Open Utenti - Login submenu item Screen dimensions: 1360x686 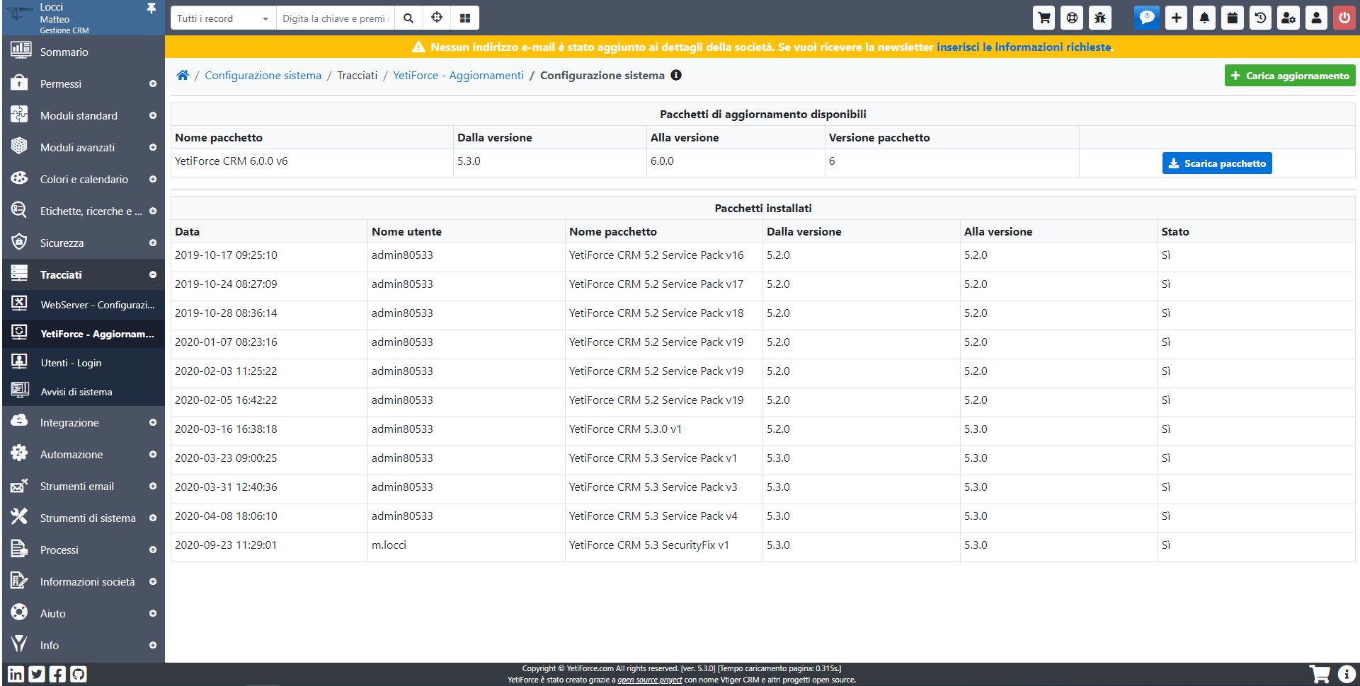point(84,363)
